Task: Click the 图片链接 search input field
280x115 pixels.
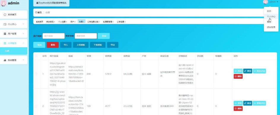Action: tap(54, 36)
